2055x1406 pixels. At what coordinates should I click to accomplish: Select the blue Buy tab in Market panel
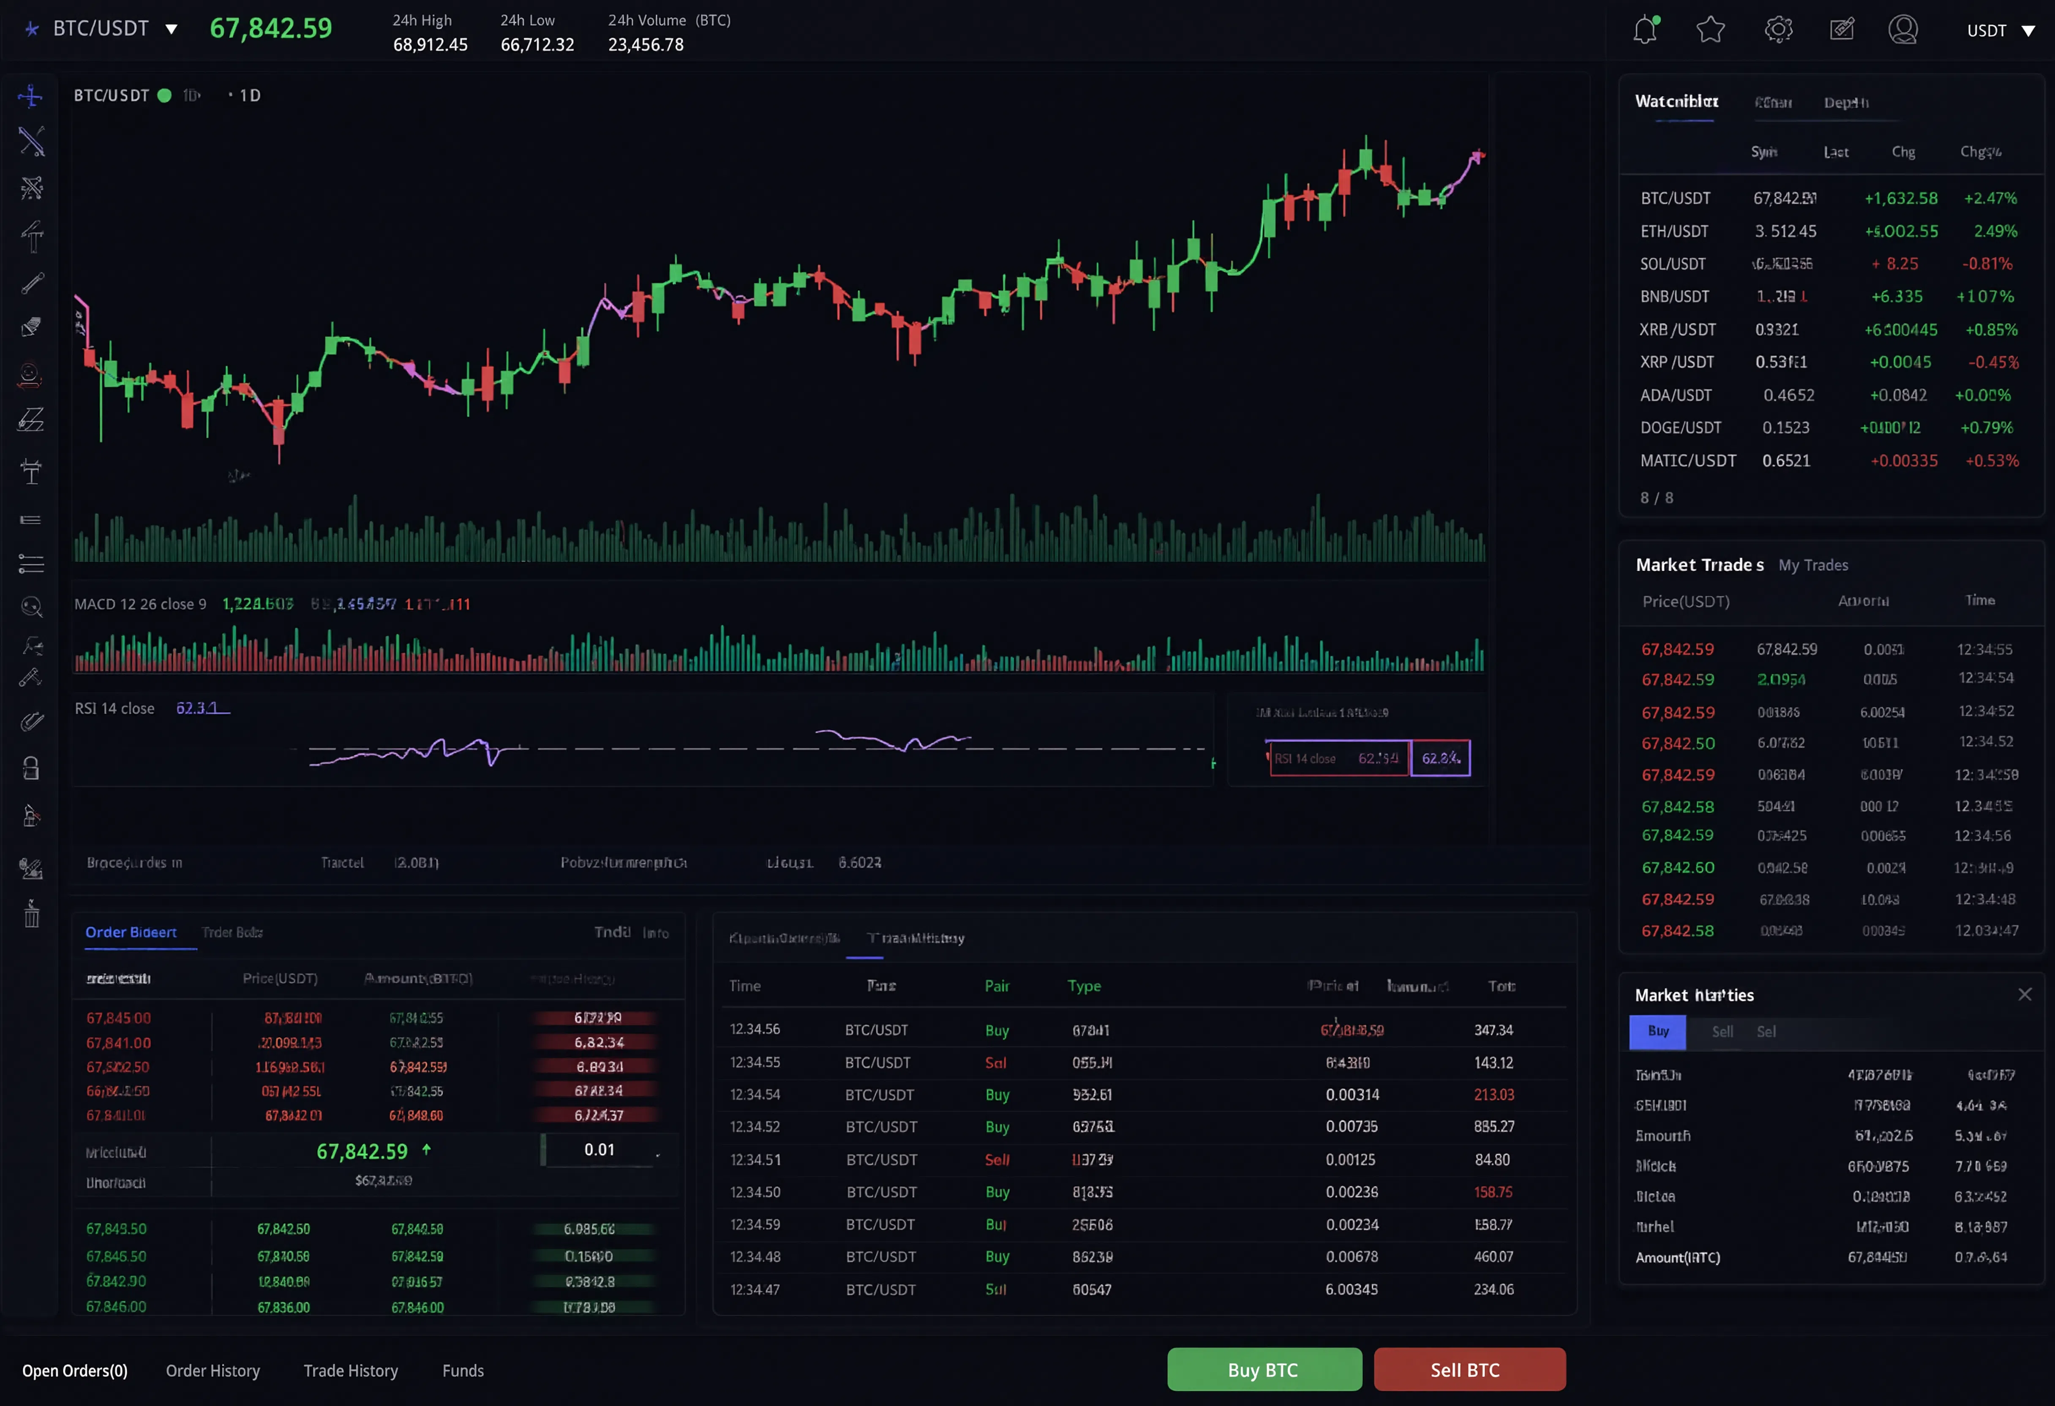click(1657, 1031)
